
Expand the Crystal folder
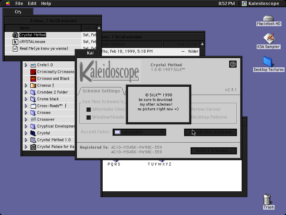click(x=26, y=133)
